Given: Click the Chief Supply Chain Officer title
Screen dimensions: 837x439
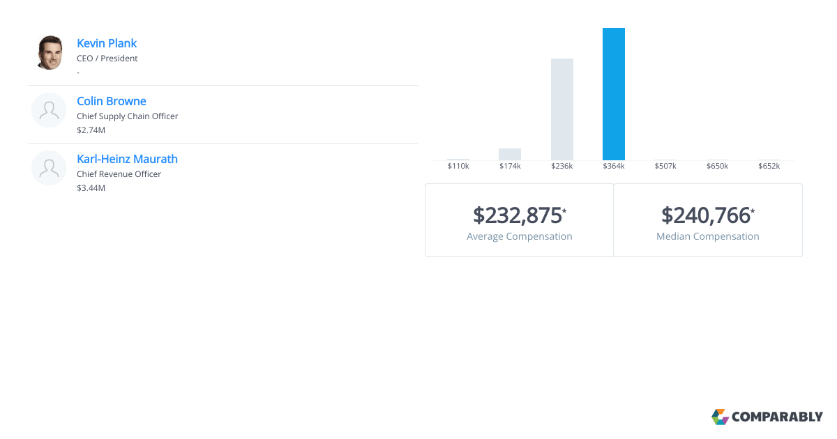Looking at the screenshot, I should [128, 116].
